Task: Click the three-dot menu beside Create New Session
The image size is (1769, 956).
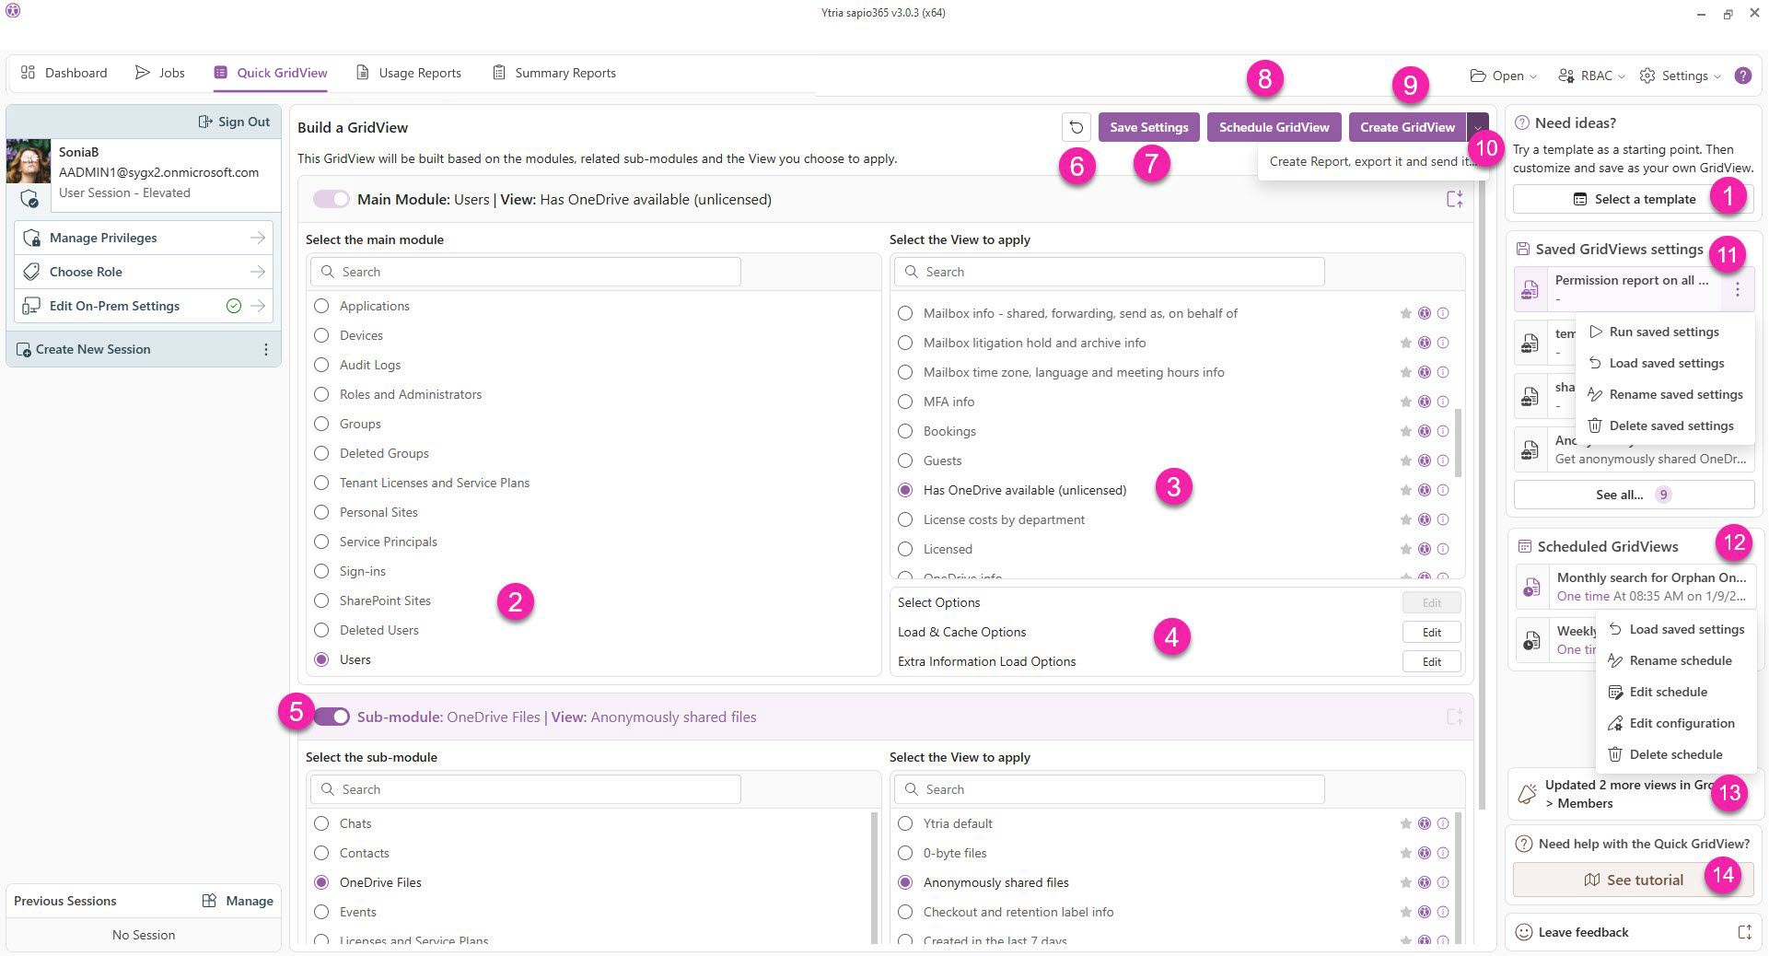Action: pyautogui.click(x=266, y=349)
